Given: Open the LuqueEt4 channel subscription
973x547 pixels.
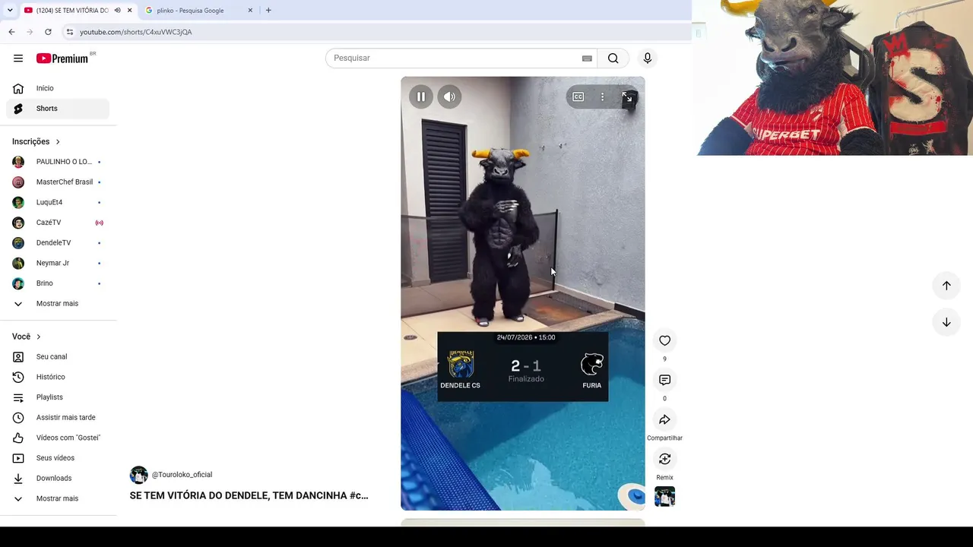Looking at the screenshot, I should (x=58, y=202).
